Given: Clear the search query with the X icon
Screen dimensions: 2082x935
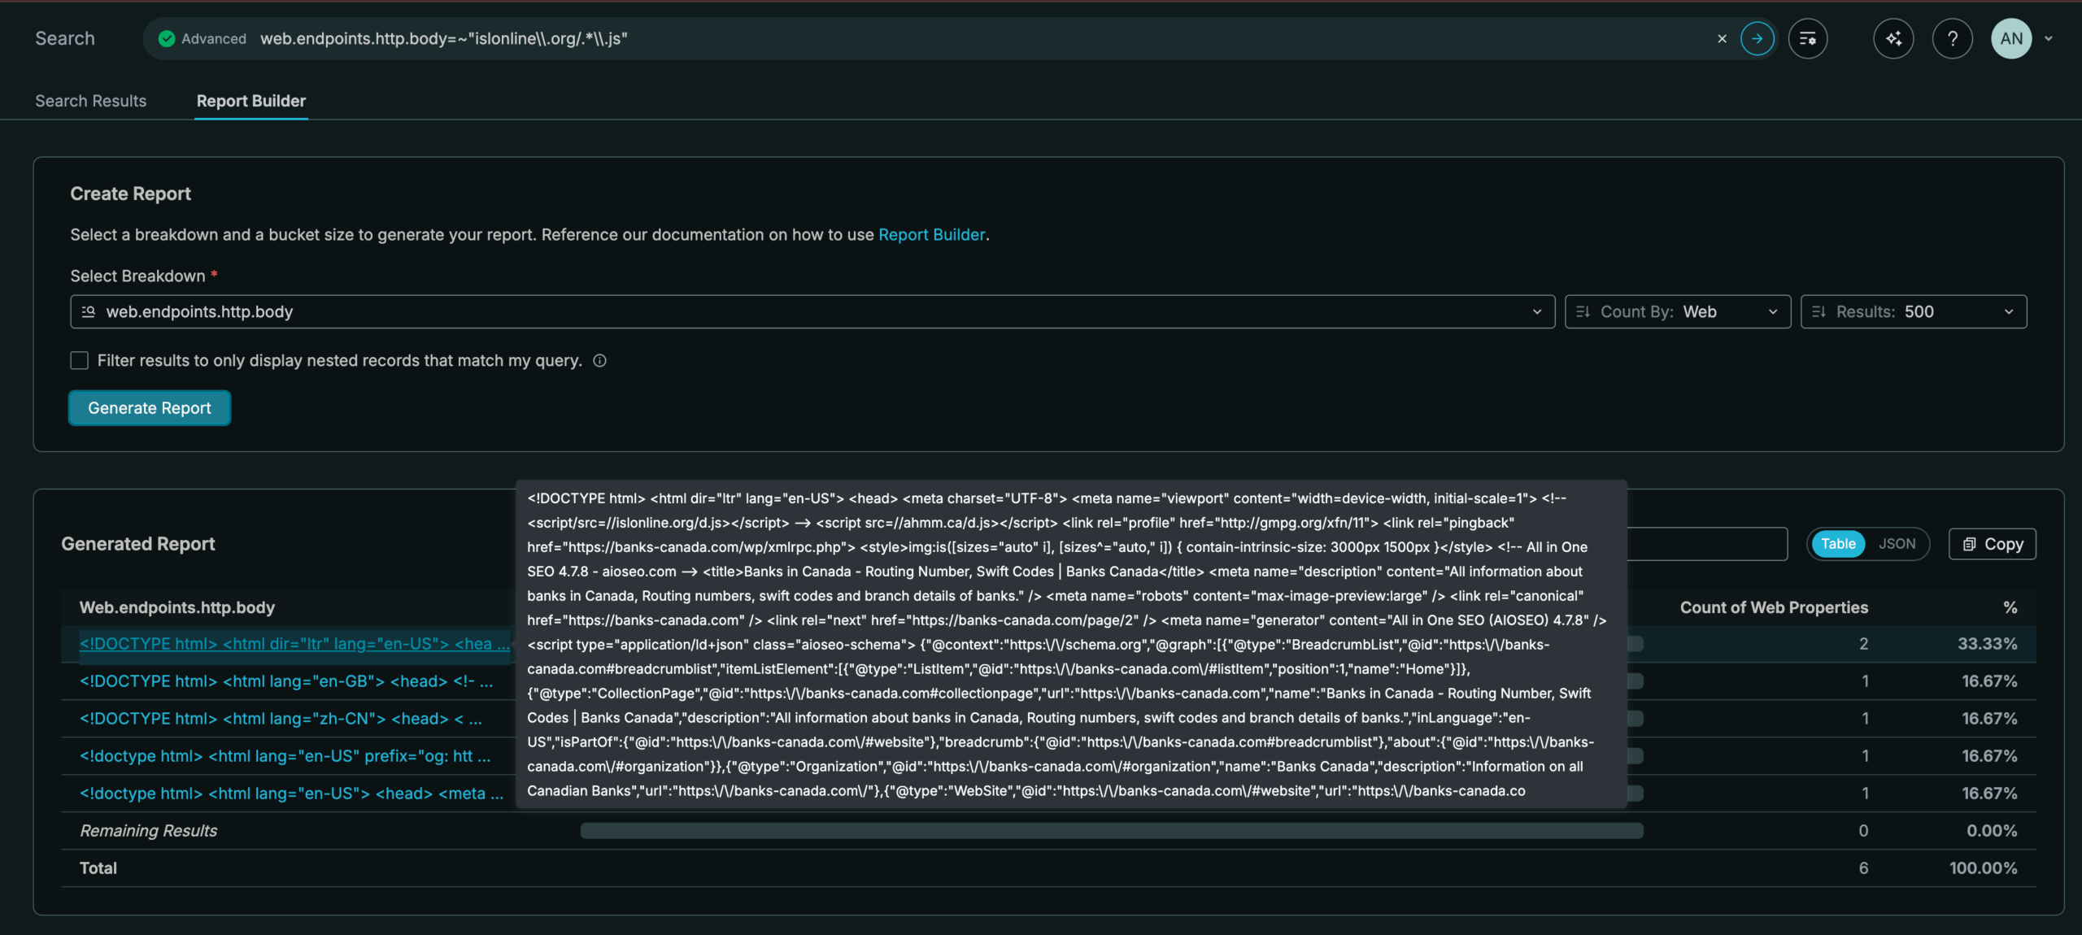Looking at the screenshot, I should 1723,38.
